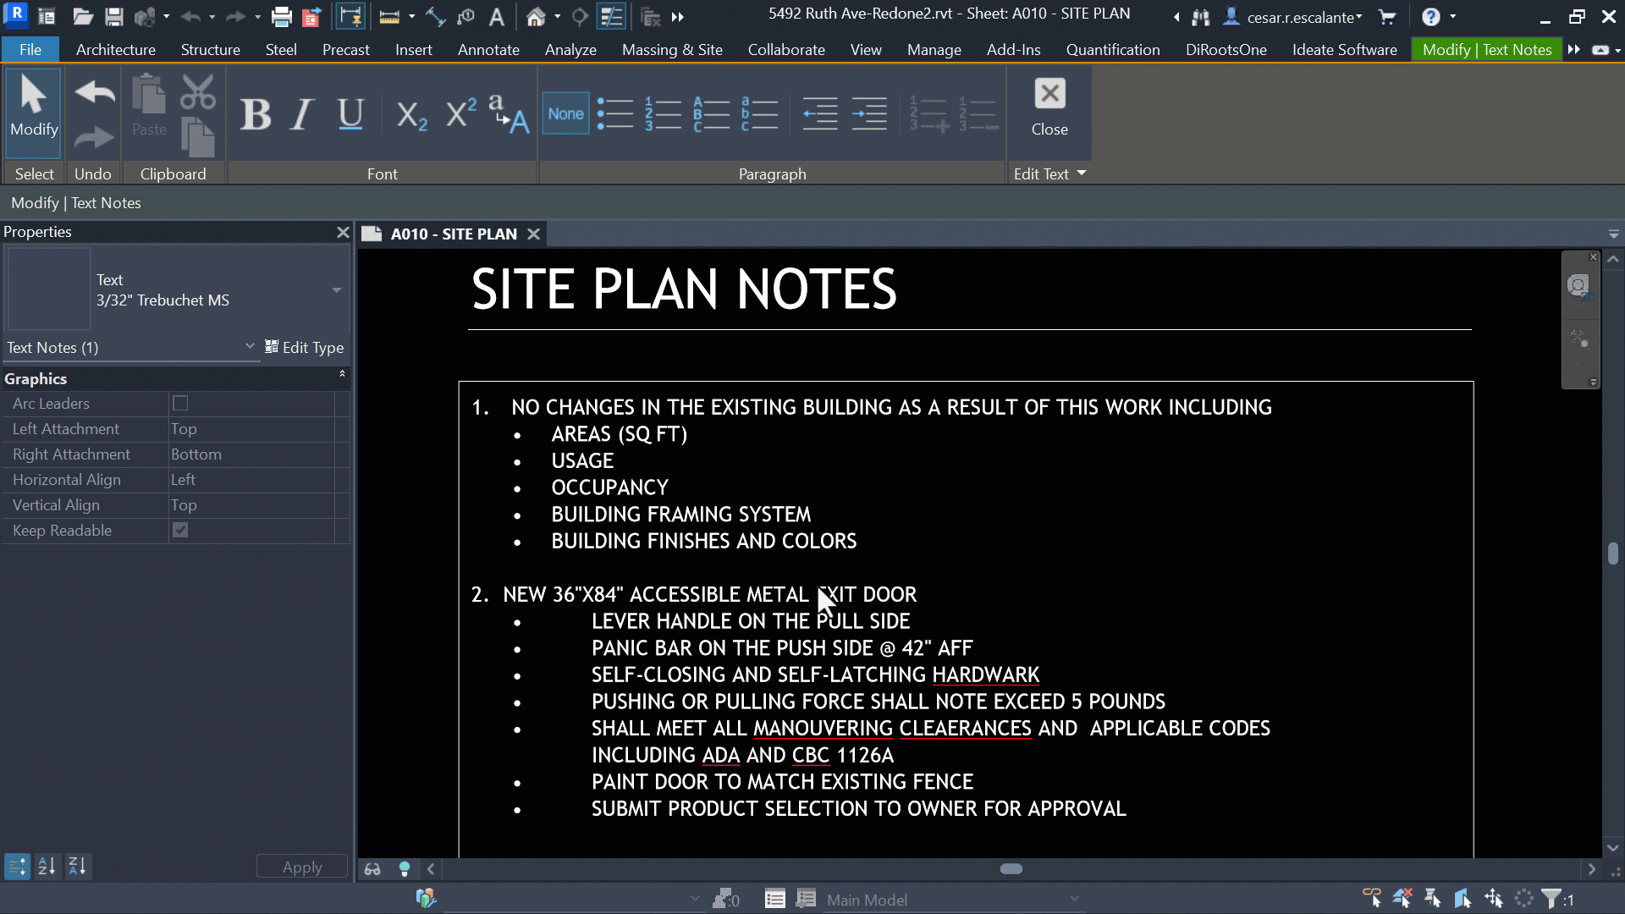Click the Save icon in quick access toolbar
1625x914 pixels.
coord(114,17)
